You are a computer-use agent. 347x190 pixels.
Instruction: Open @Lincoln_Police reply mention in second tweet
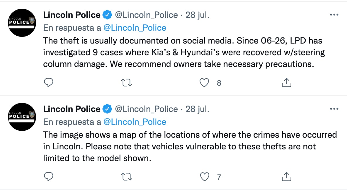click(x=135, y=122)
